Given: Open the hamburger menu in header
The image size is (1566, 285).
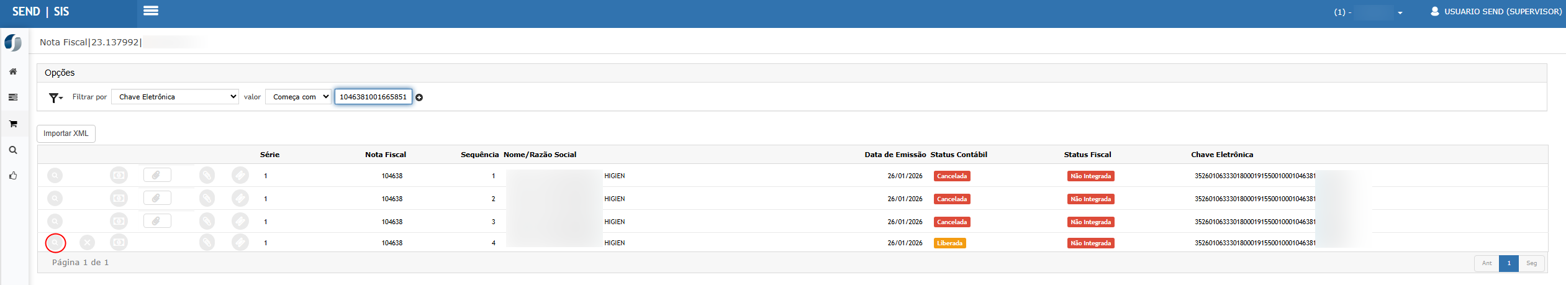Looking at the screenshot, I should coord(151,11).
